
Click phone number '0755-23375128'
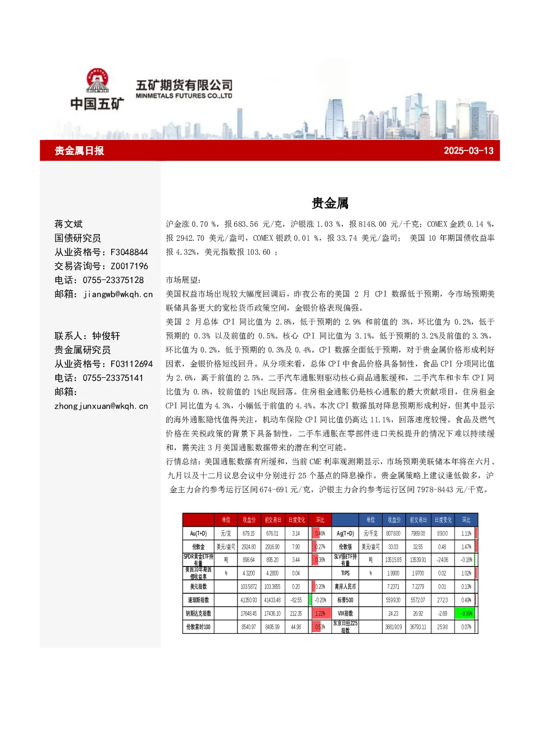(x=113, y=280)
